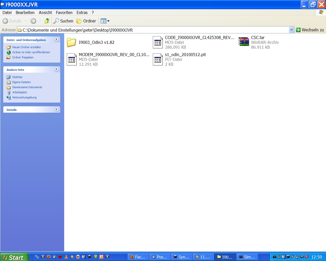
Task: Click the Zurück back button
Action: (12, 21)
